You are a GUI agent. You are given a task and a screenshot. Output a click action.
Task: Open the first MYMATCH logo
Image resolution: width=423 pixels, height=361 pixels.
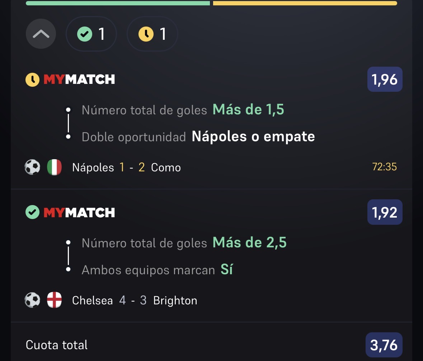(x=79, y=80)
